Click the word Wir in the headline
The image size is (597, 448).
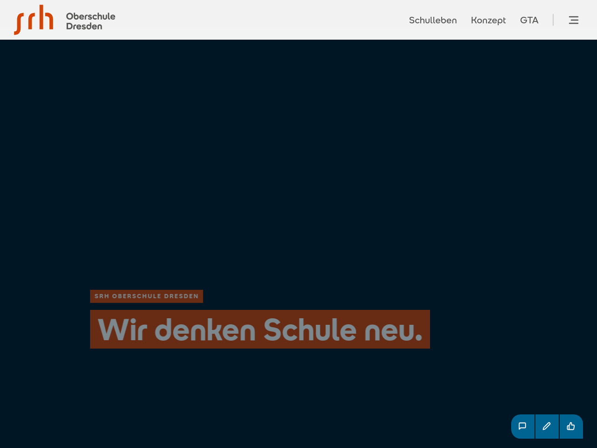[123, 329]
